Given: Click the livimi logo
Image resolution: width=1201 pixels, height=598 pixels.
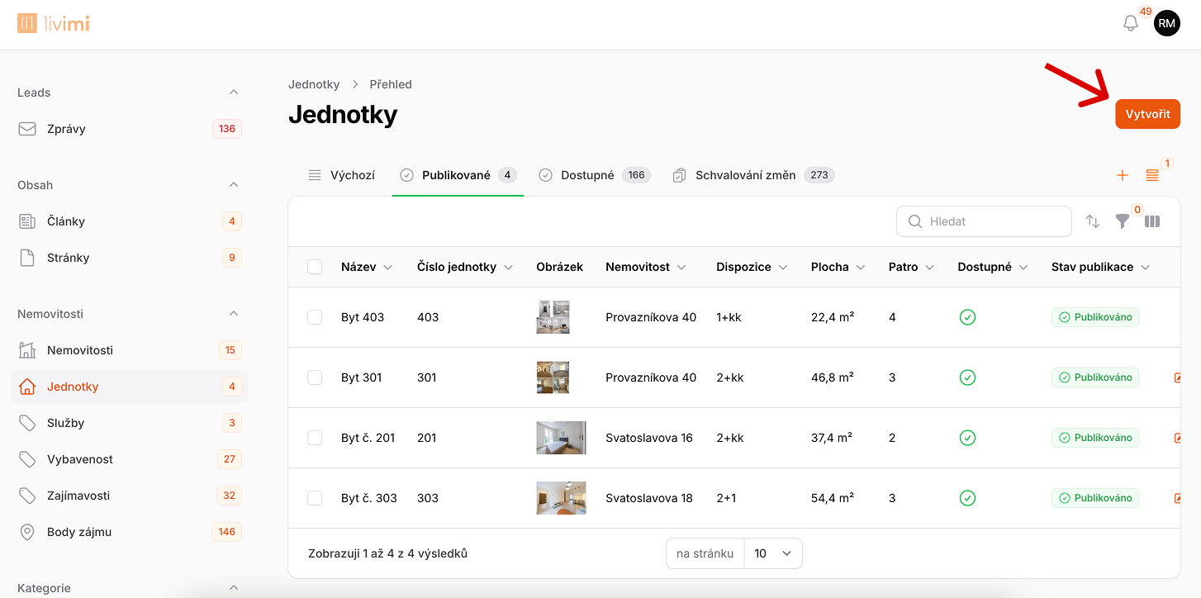Looking at the screenshot, I should pos(53,23).
